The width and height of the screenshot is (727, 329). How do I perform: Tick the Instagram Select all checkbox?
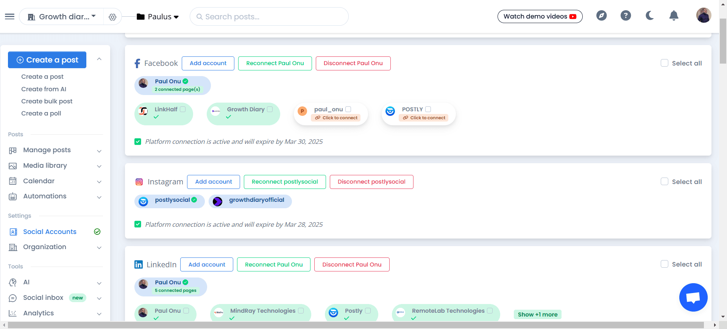coord(665,181)
